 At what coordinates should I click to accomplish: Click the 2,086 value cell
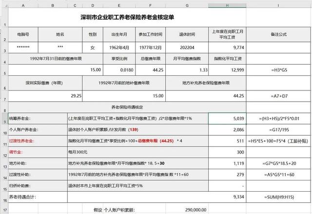click(x=227, y=130)
